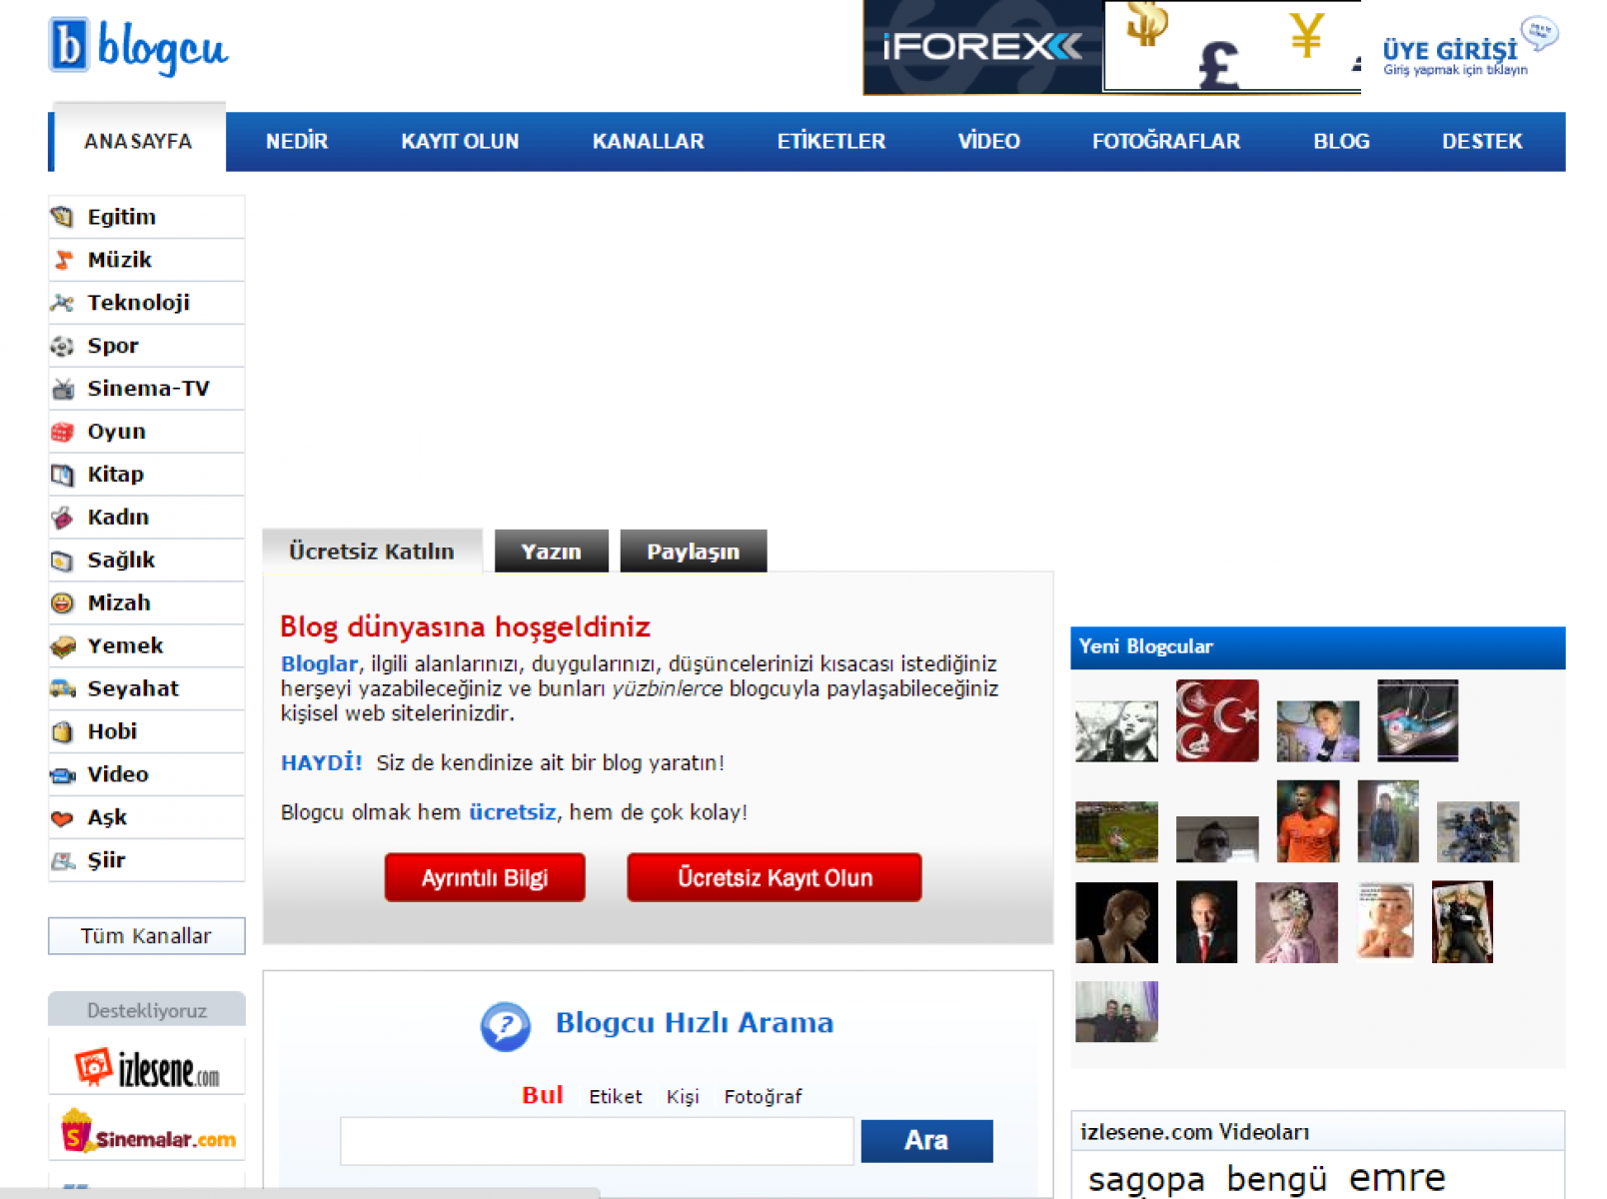Open the Müzik channel music note icon

pos(63,260)
